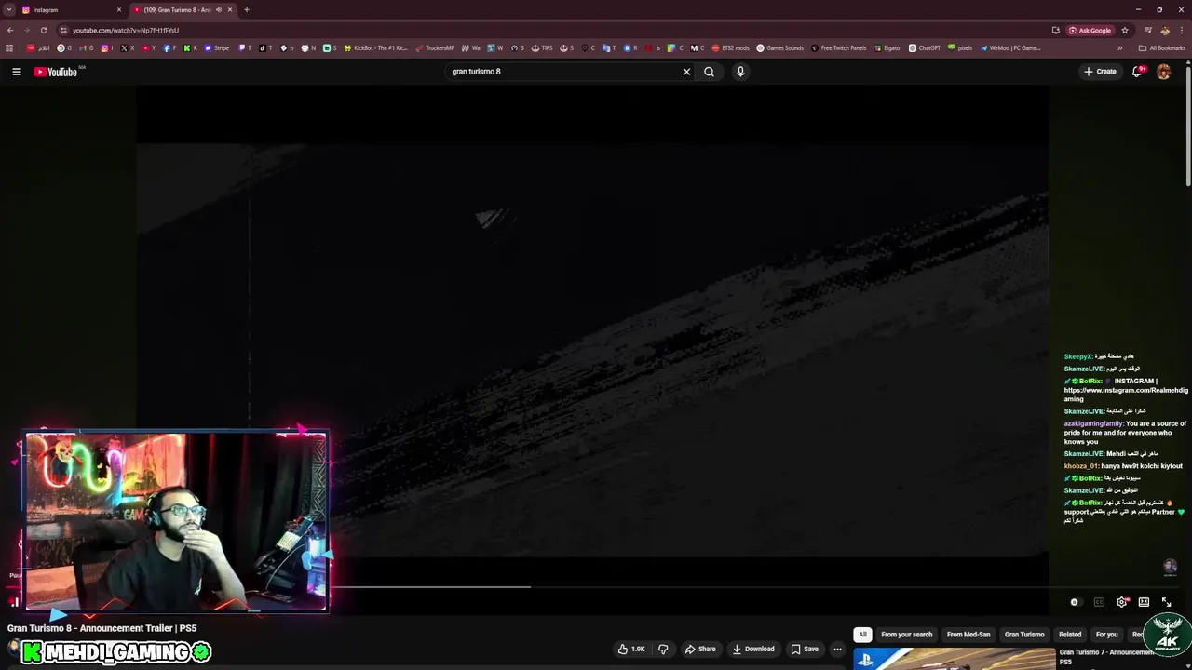This screenshot has height=670, width=1192.
Task: Select the From Med-San chip
Action: tap(968, 635)
